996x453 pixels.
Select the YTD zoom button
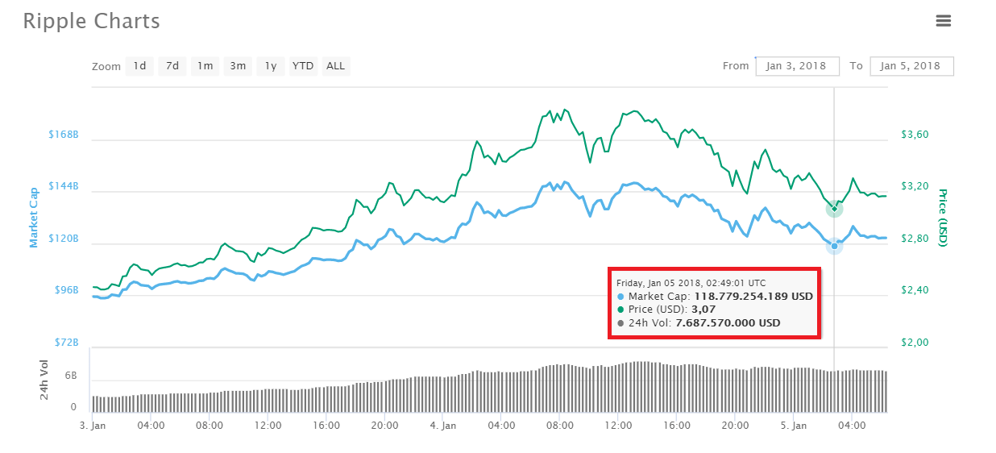point(303,66)
